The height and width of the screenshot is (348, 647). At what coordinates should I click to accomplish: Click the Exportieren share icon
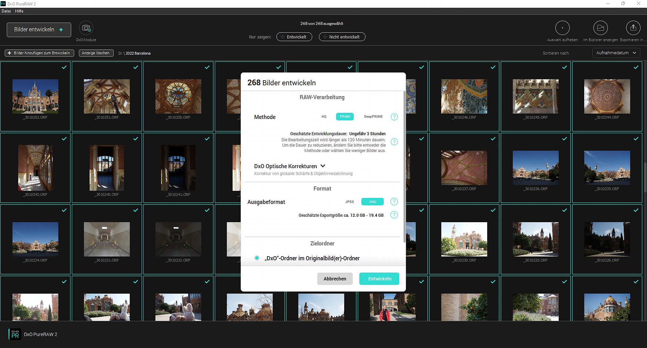tap(633, 28)
